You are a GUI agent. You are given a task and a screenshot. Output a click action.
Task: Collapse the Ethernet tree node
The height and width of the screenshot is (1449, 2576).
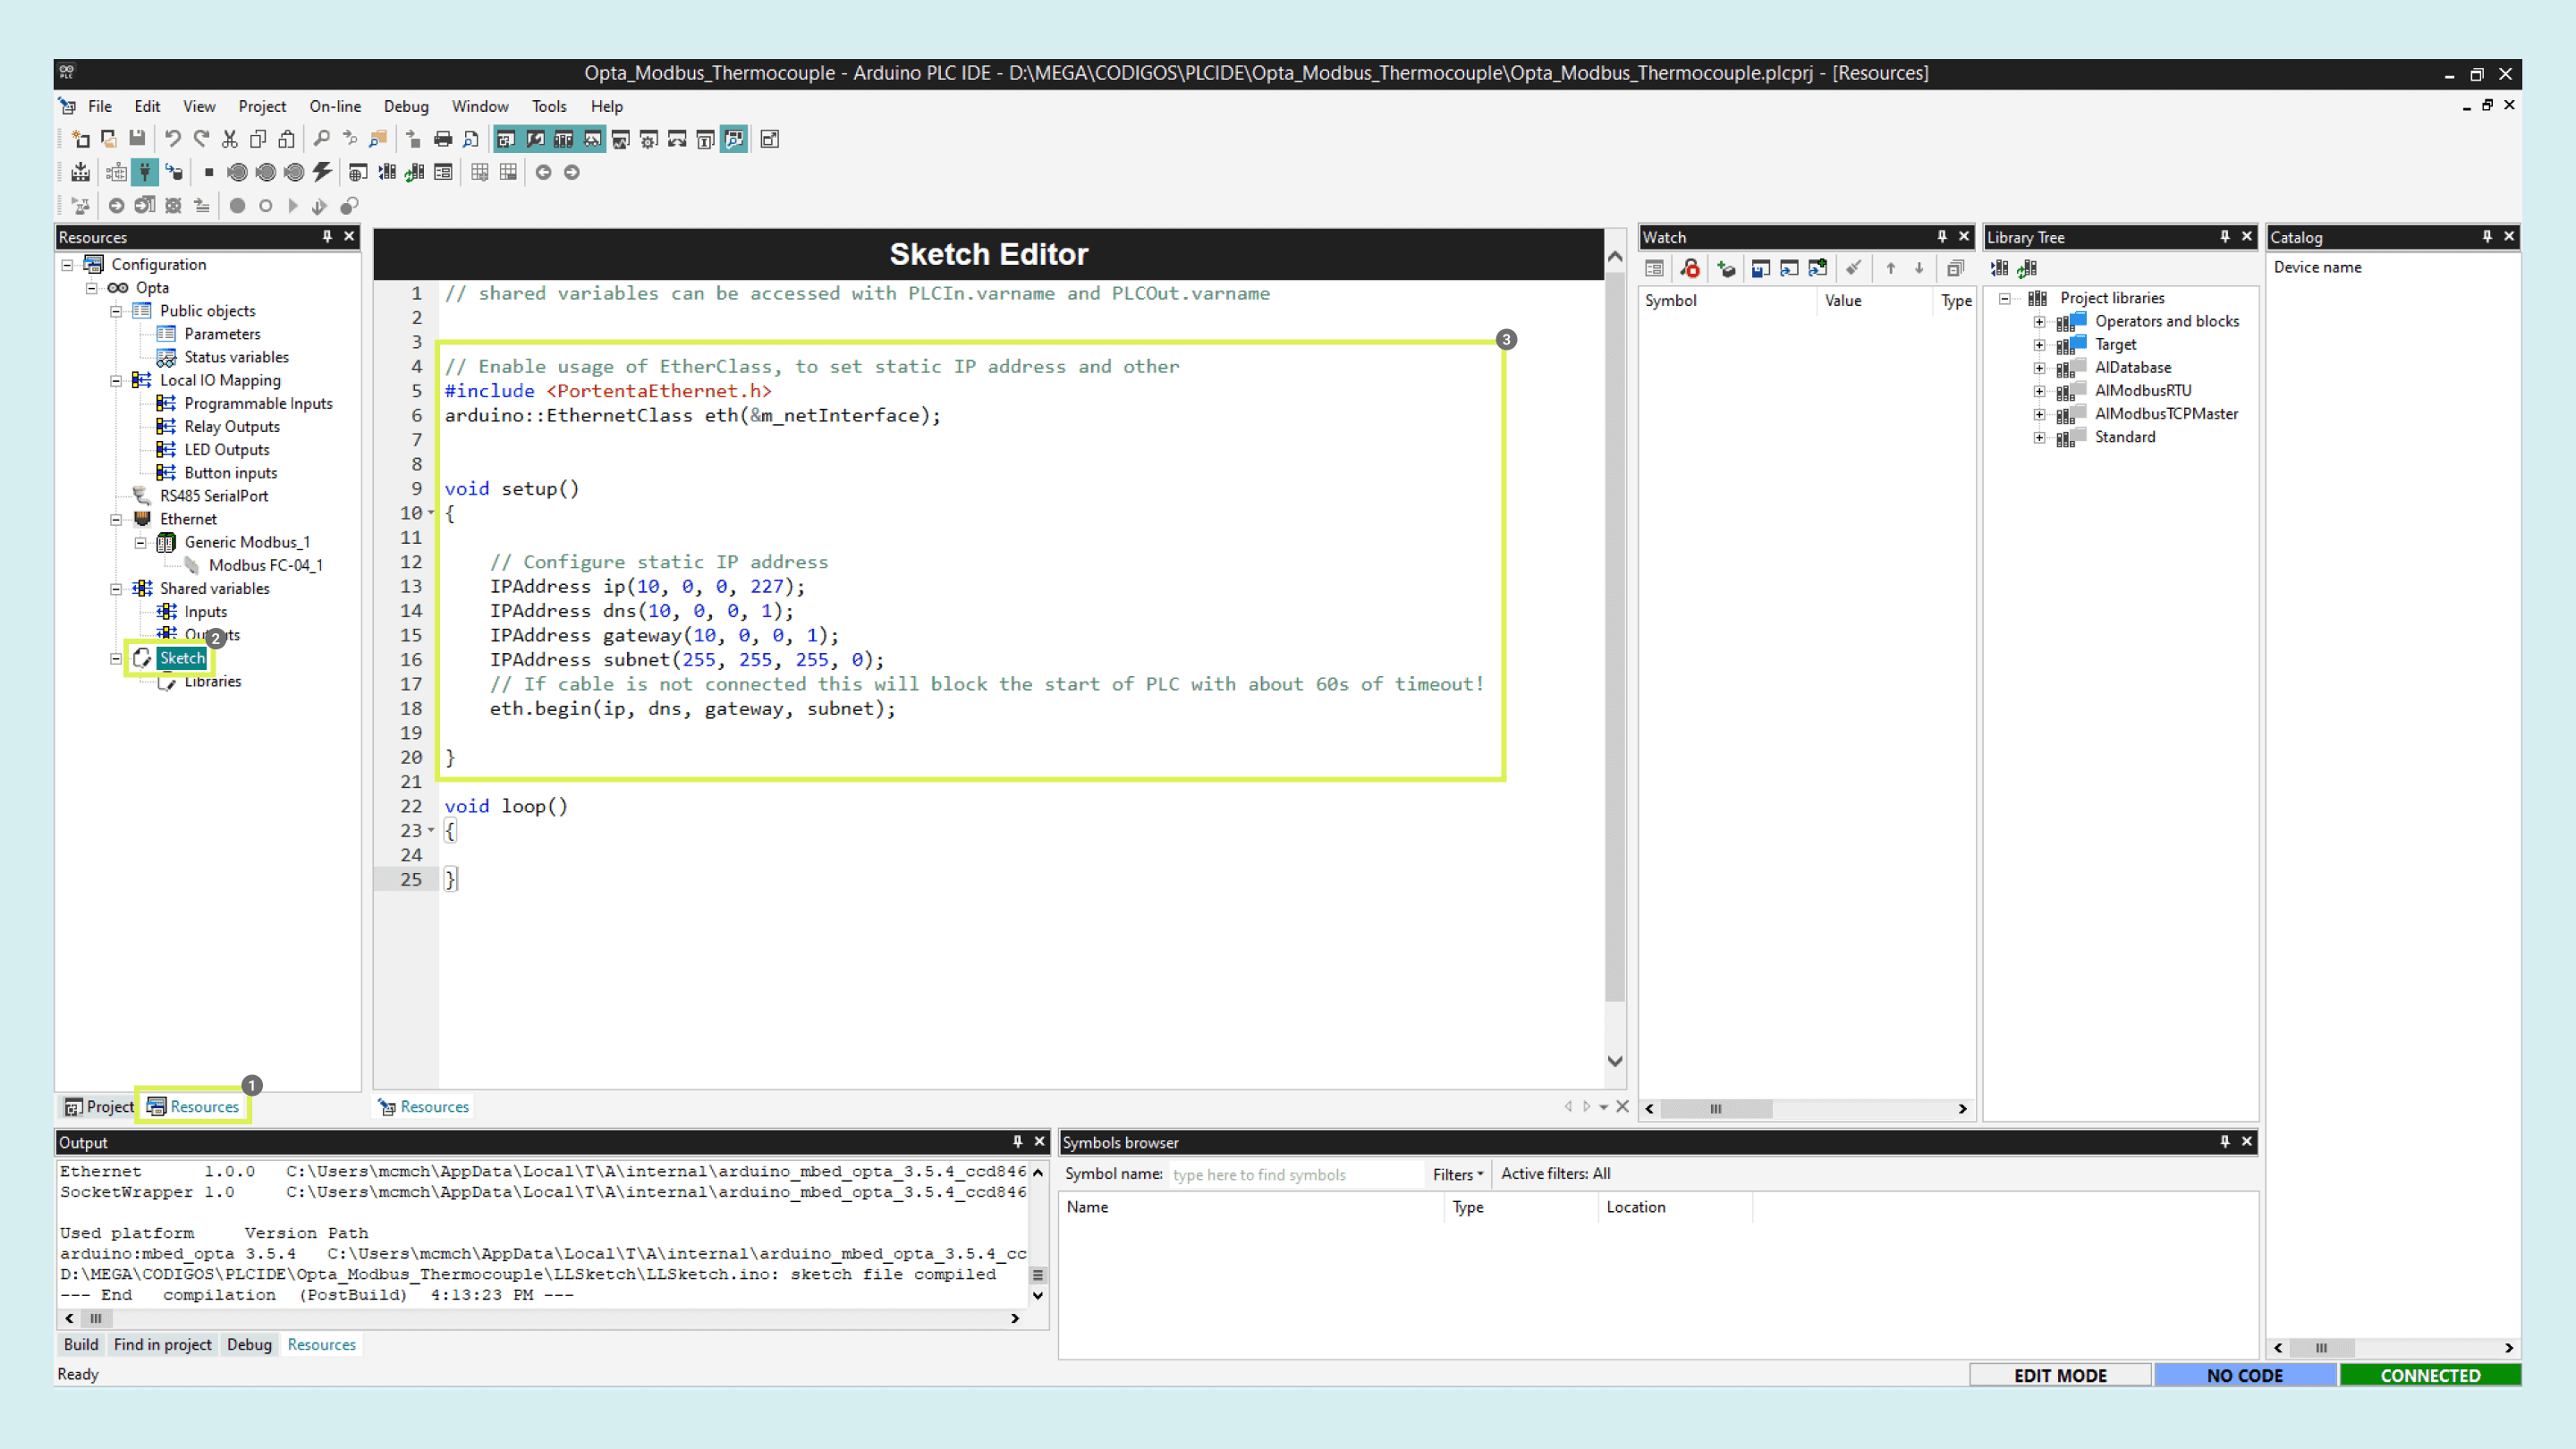point(116,519)
